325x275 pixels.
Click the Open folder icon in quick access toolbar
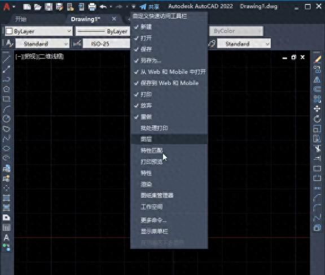38,7
